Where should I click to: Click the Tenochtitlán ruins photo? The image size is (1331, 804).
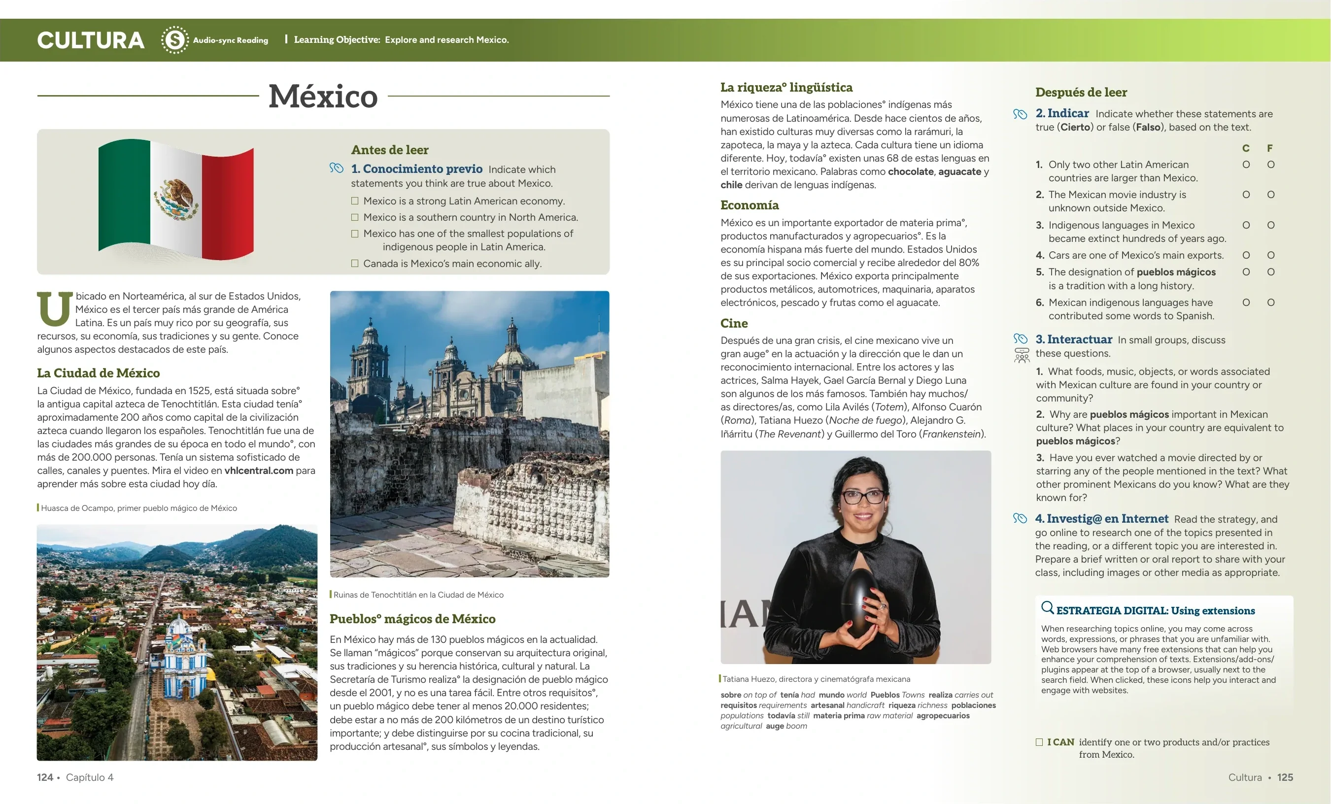(x=470, y=434)
